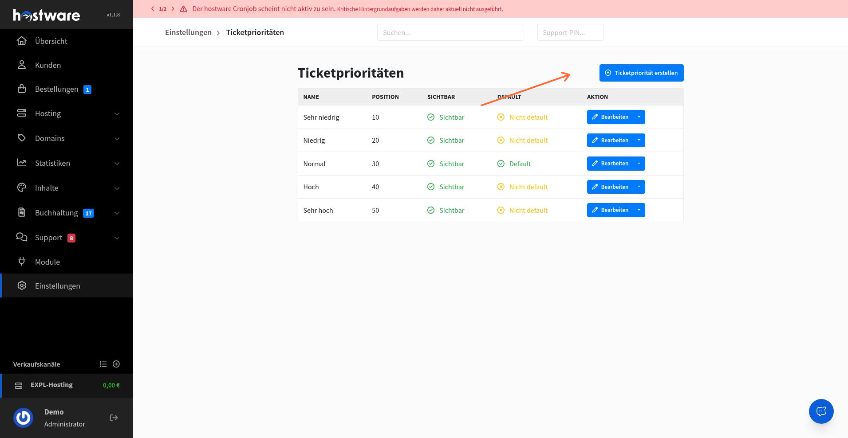Show the Verkaufskanäle list icon
Image resolution: width=848 pixels, height=438 pixels.
point(103,364)
